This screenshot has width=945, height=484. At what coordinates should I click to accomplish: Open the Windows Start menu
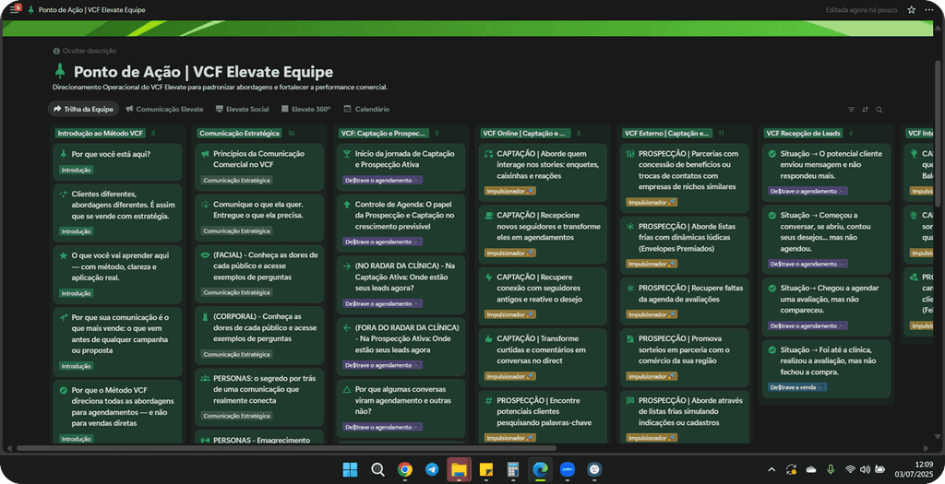(350, 469)
